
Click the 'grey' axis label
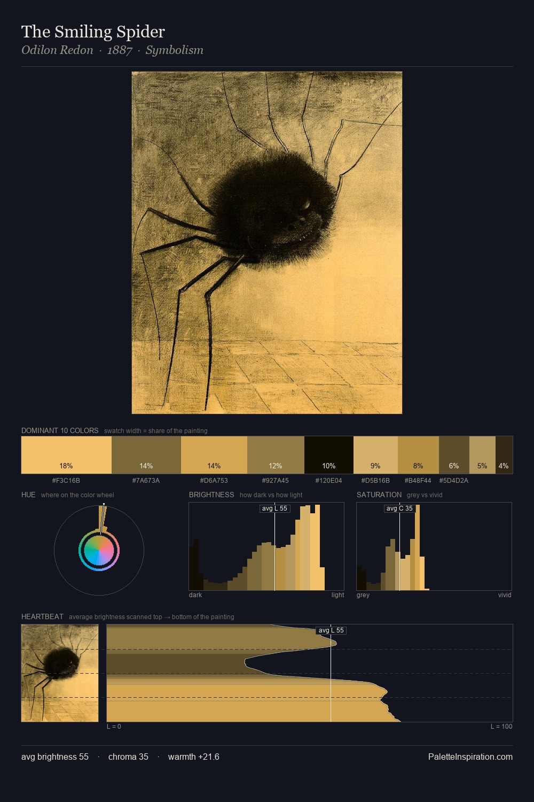tap(363, 595)
